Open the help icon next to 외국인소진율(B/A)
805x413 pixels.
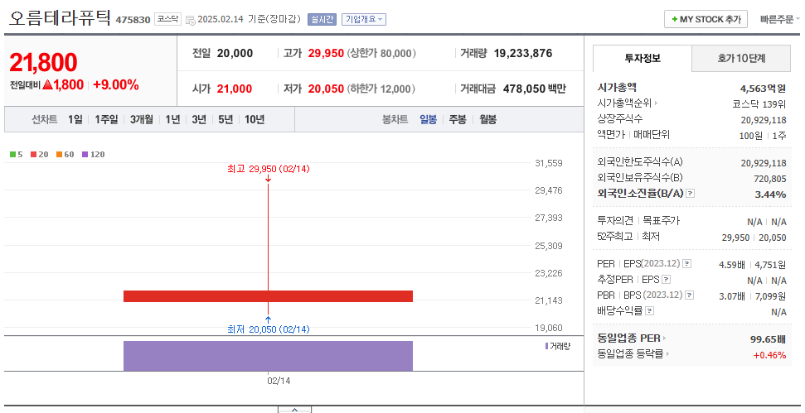click(x=691, y=193)
